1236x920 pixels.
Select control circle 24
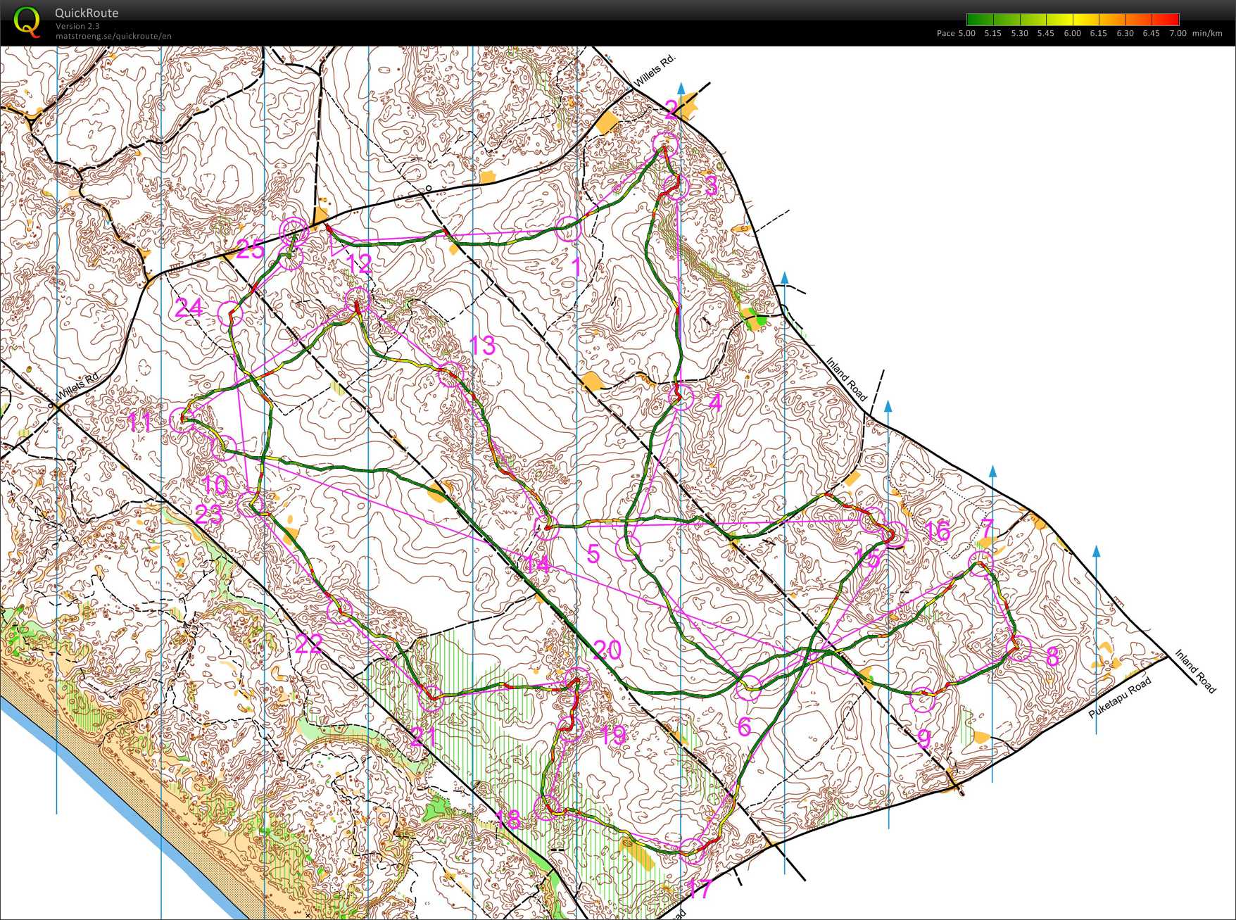tap(230, 313)
